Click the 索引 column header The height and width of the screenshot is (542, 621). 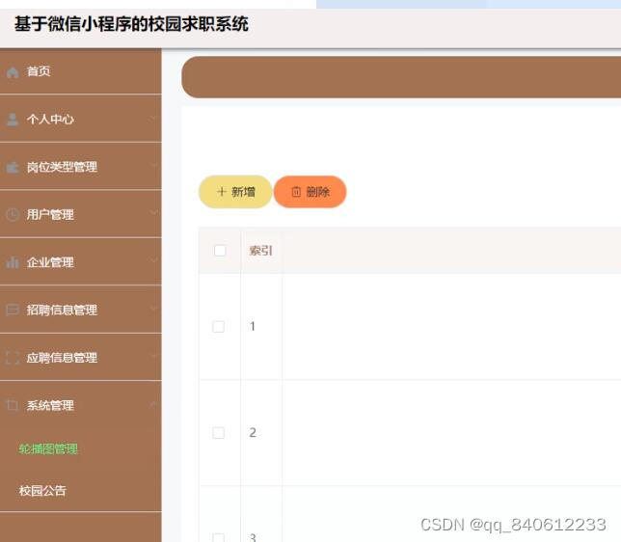[260, 251]
